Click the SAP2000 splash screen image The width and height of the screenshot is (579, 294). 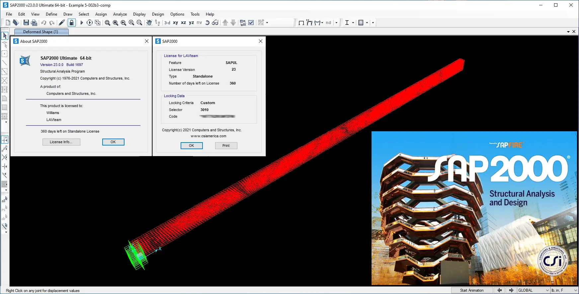tap(474, 208)
